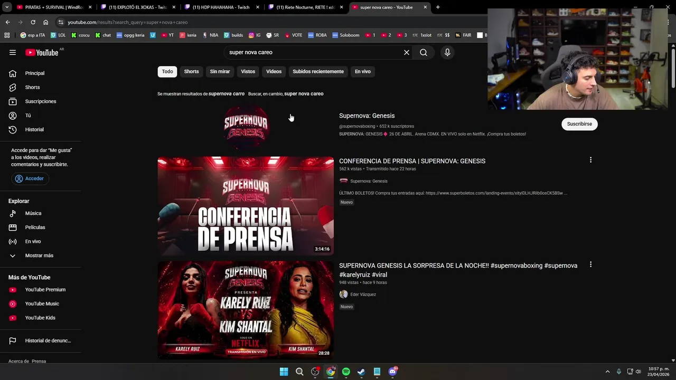The height and width of the screenshot is (380, 676).
Task: View site information in address bar
Action: (61, 22)
